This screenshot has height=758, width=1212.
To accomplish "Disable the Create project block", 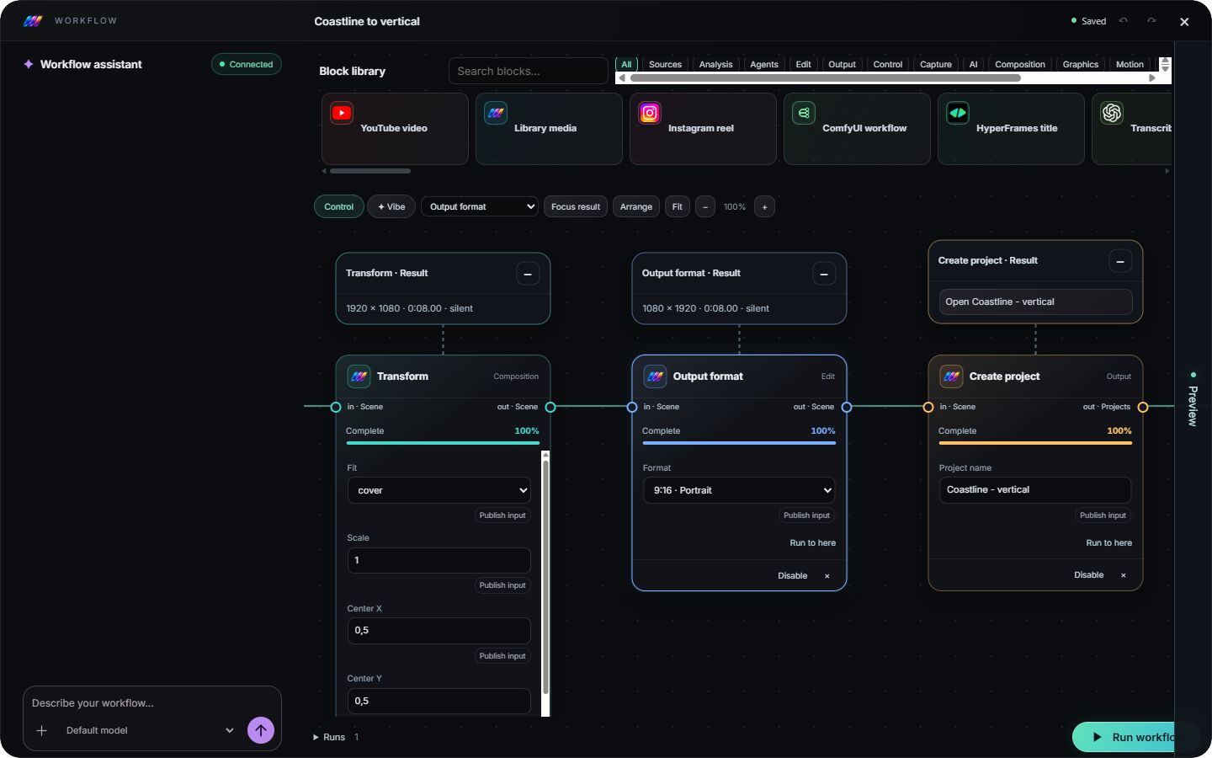I will (x=1089, y=575).
